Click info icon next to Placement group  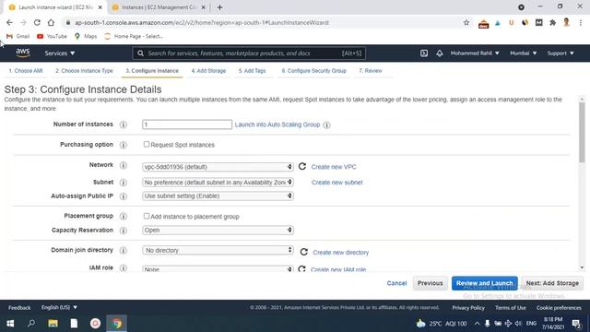pyautogui.click(x=123, y=217)
